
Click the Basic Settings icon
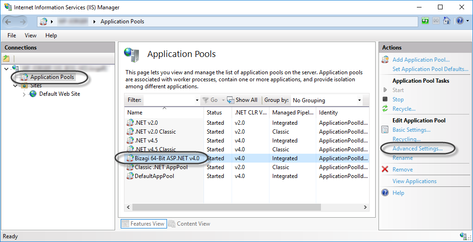tap(385, 130)
